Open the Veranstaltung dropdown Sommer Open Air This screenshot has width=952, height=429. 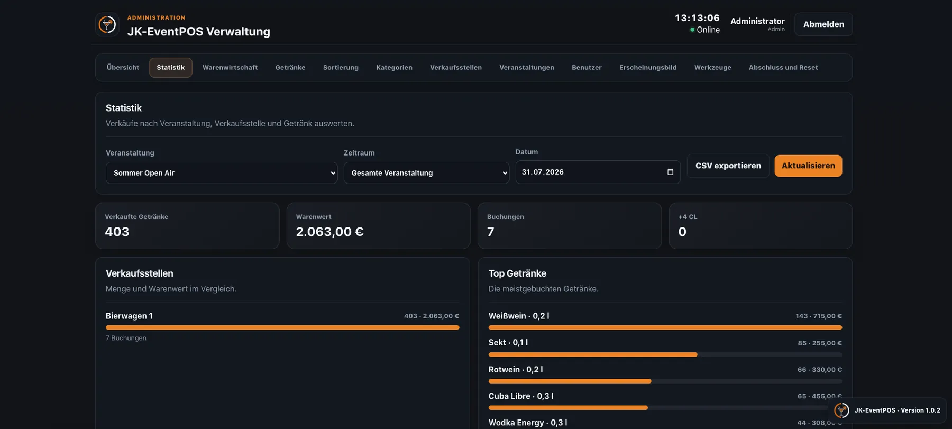[222, 173]
